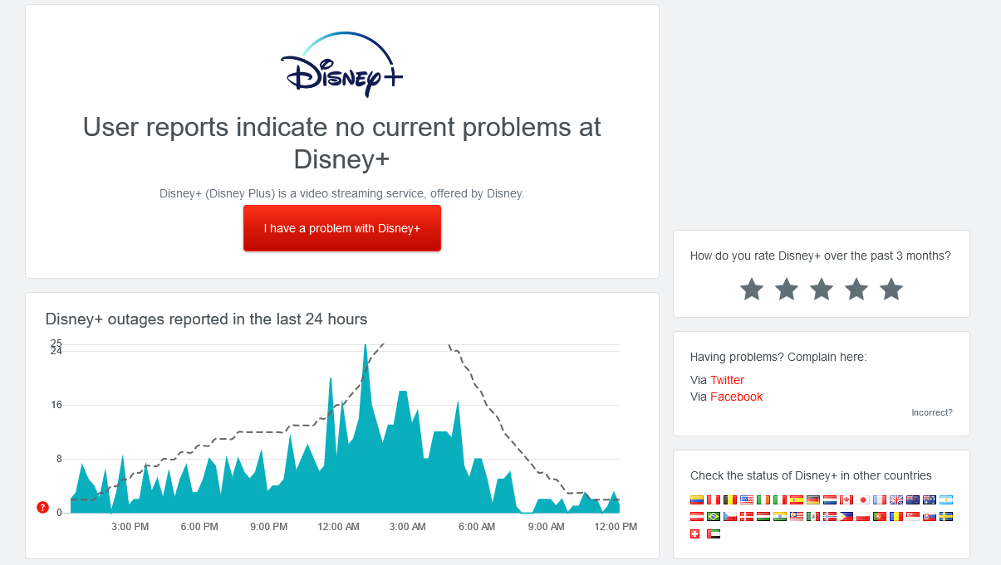Click the '12:00 AM' axis label

coord(338,527)
